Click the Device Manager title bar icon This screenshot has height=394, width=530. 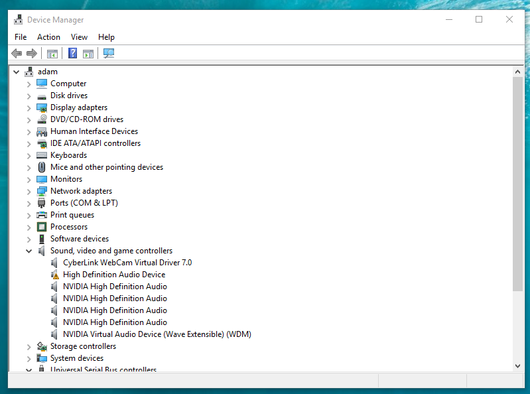[x=19, y=20]
